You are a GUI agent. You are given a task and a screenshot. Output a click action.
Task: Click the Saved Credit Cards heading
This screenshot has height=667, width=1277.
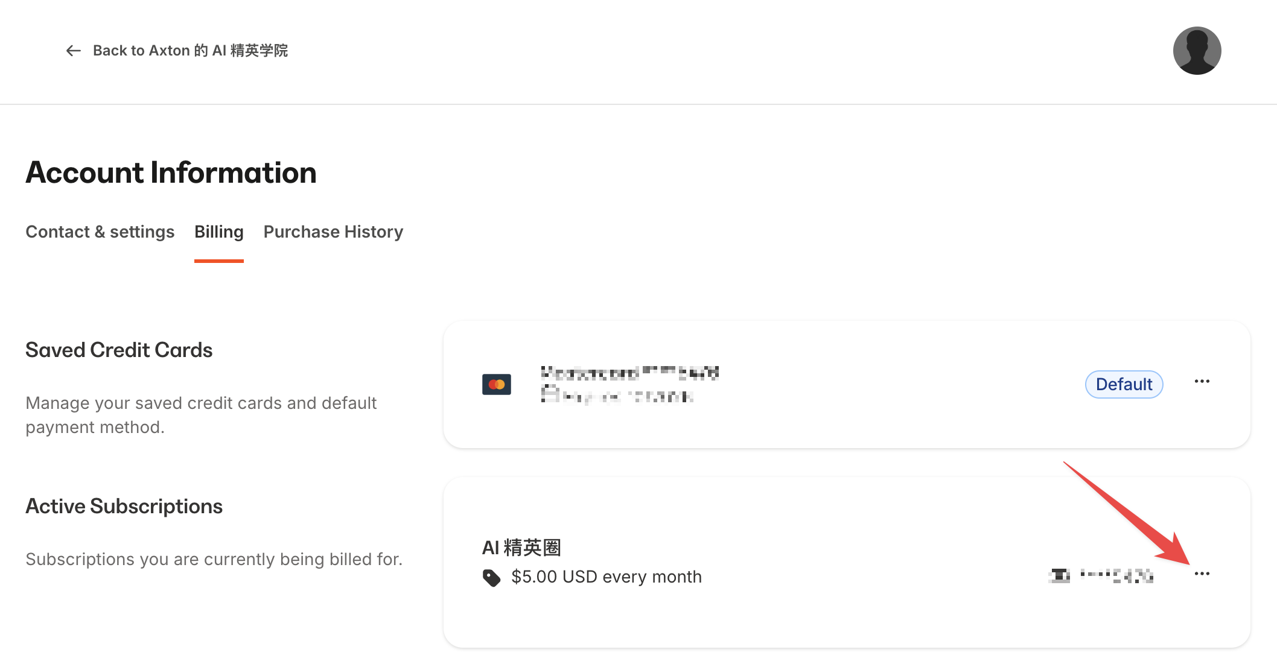[119, 350]
